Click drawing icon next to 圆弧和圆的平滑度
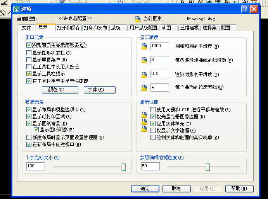The width and height of the screenshot is (268, 199). tap(144, 46)
